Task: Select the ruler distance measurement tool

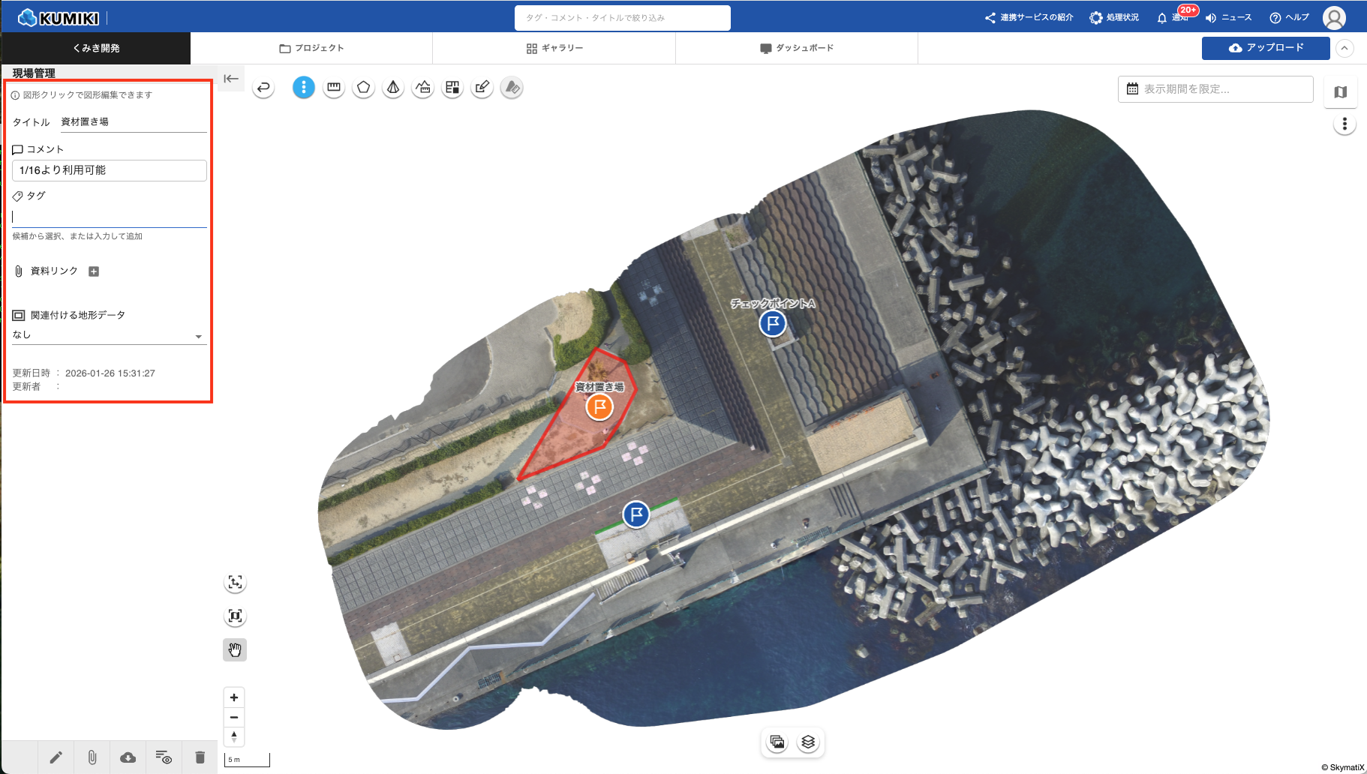Action: [334, 88]
